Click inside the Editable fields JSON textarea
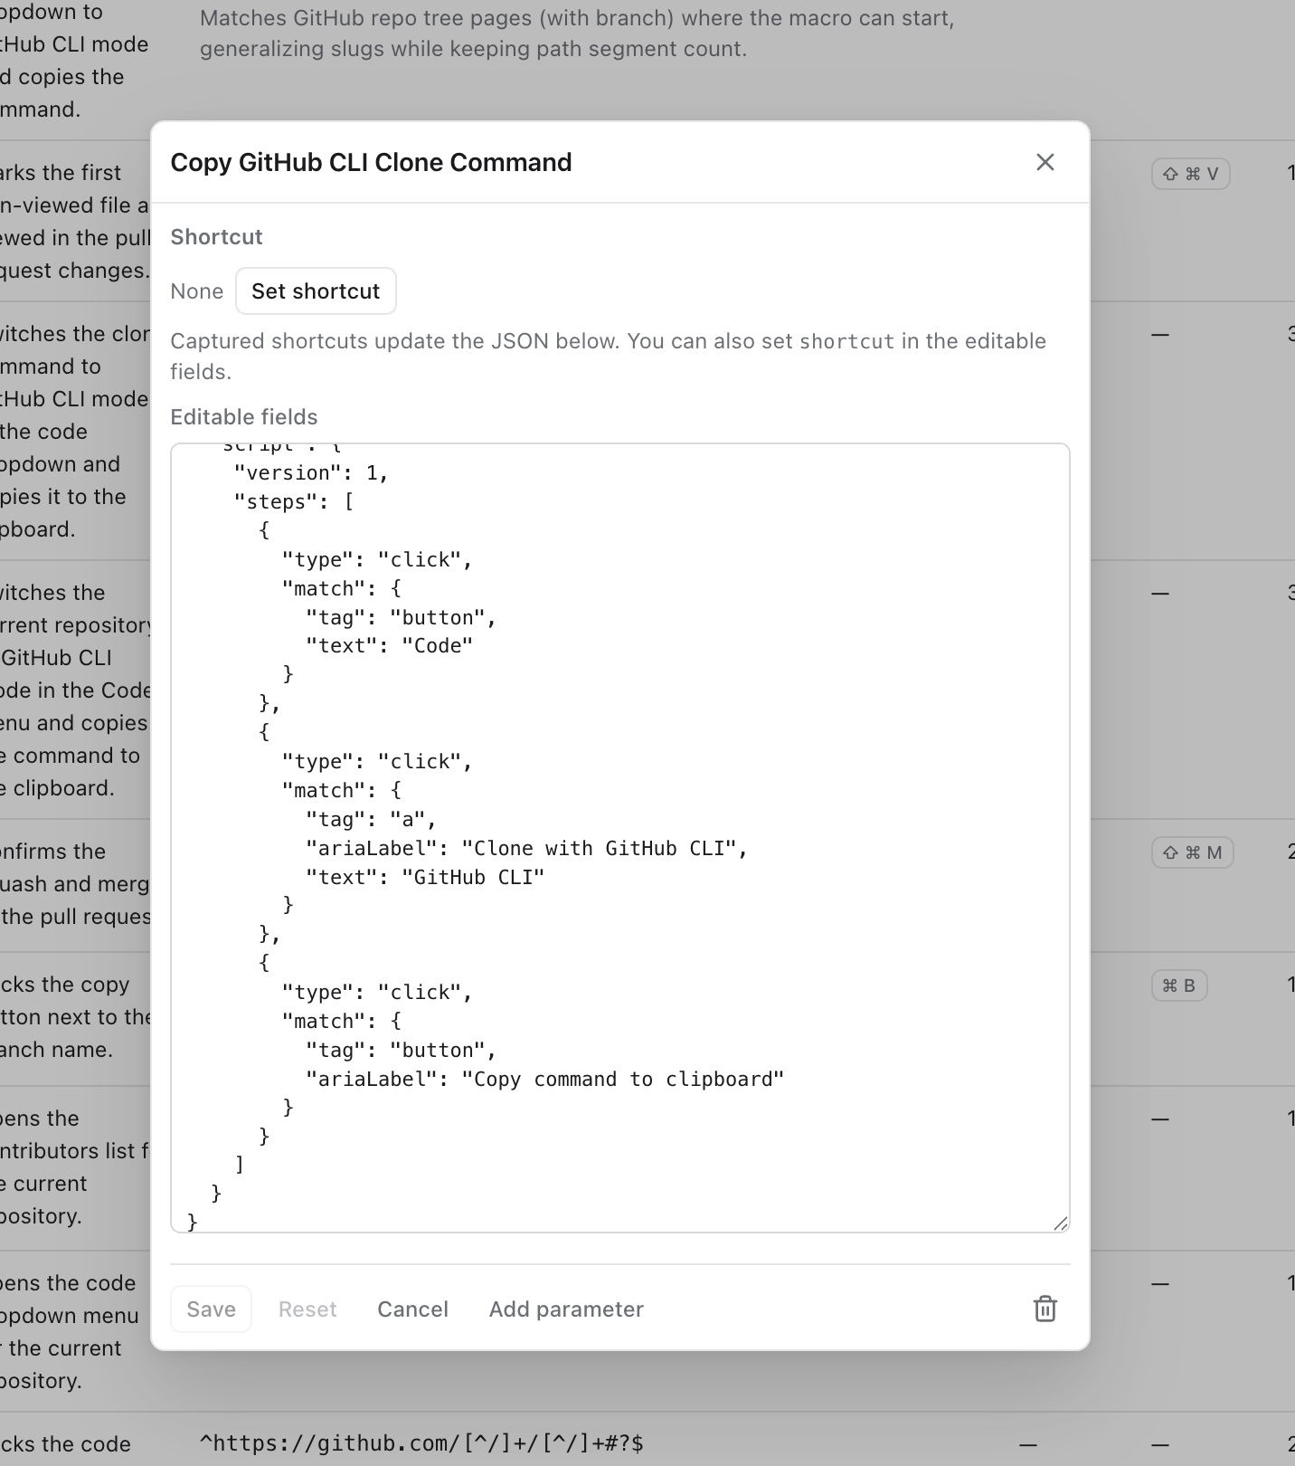This screenshot has width=1295, height=1466. [620, 838]
